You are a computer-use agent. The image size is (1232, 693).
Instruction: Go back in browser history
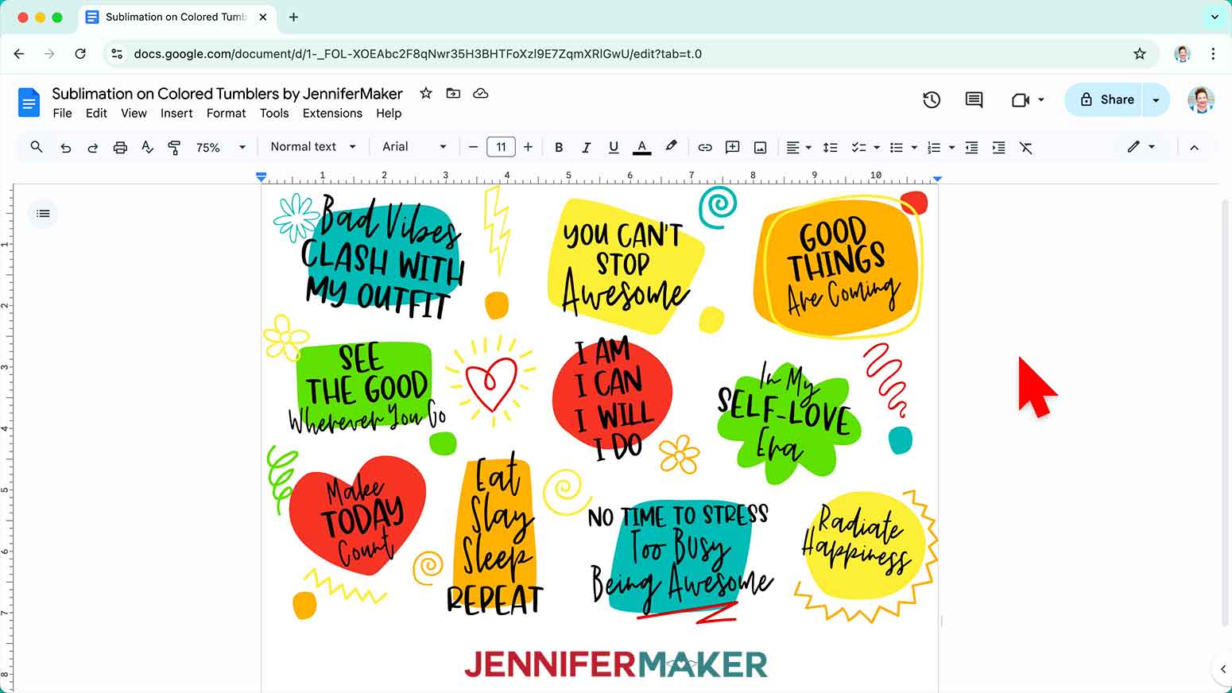coord(19,54)
